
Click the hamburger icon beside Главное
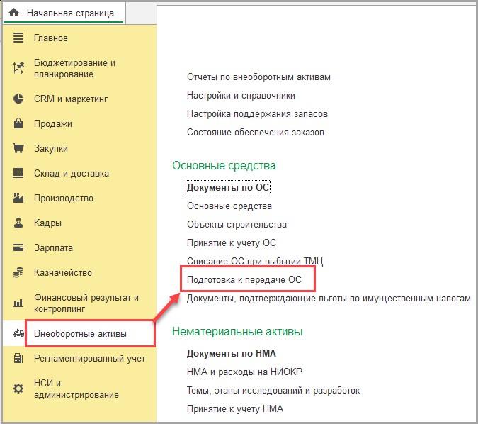(18, 38)
